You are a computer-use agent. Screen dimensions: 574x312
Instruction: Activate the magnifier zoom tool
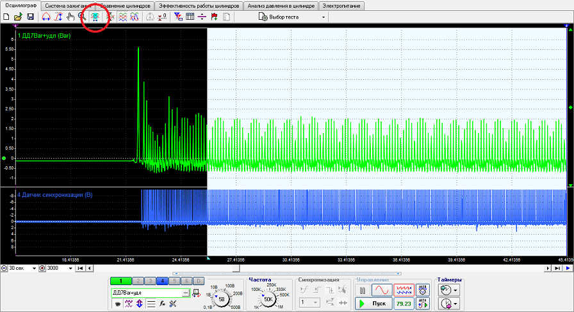(x=82, y=17)
